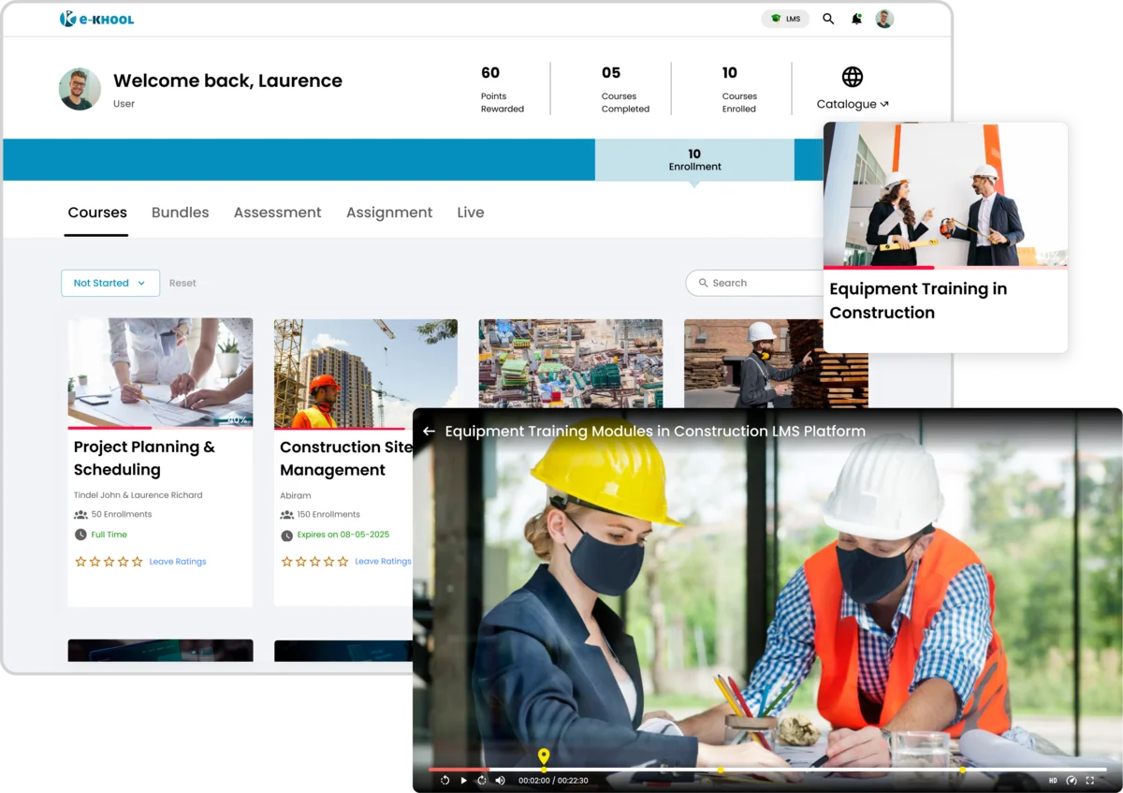1123x793 pixels.
Task: Click Reset next to the filter
Action: coord(182,283)
